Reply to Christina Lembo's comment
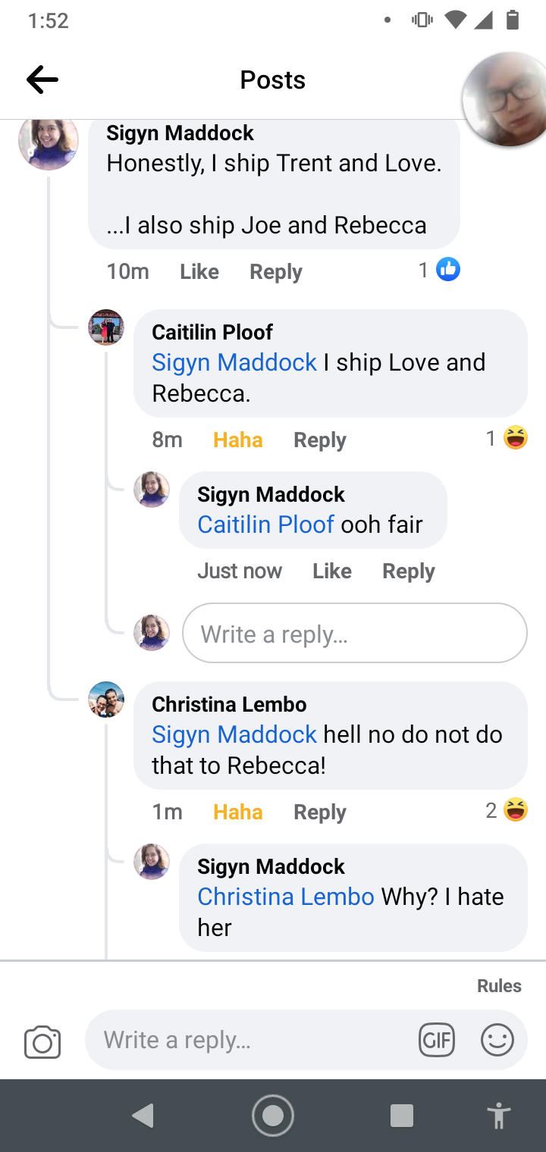 320,812
